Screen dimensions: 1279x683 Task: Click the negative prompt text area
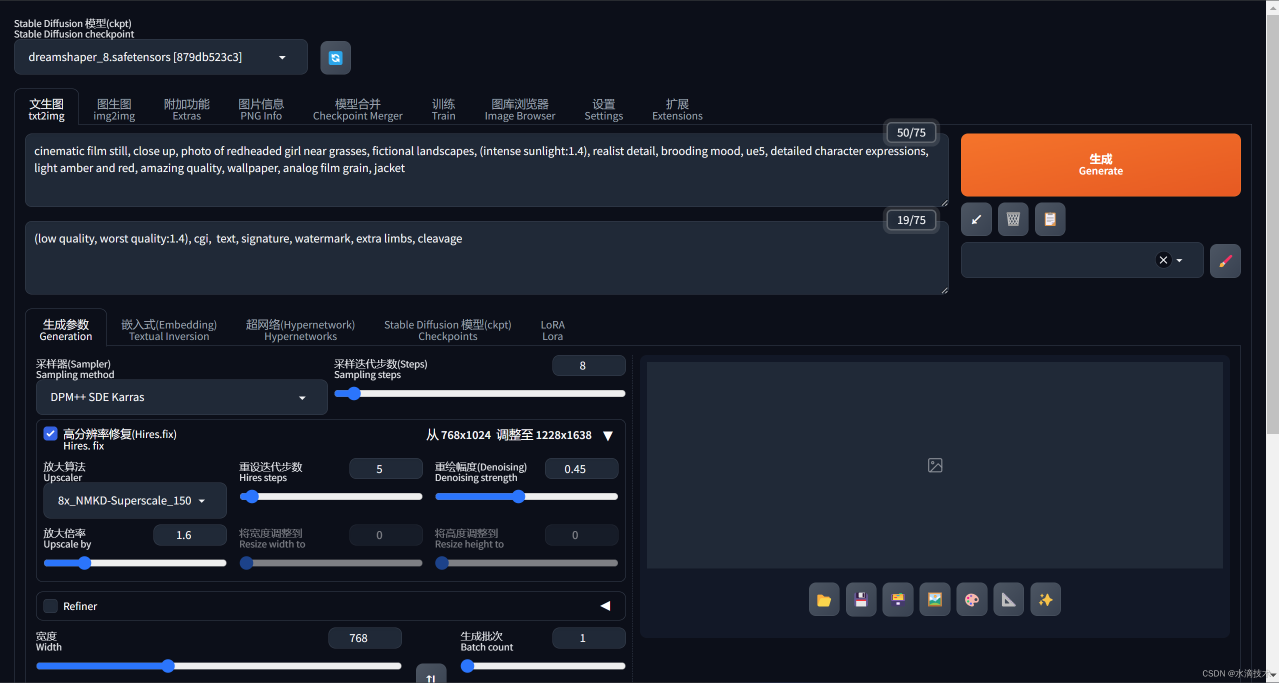[x=486, y=258]
